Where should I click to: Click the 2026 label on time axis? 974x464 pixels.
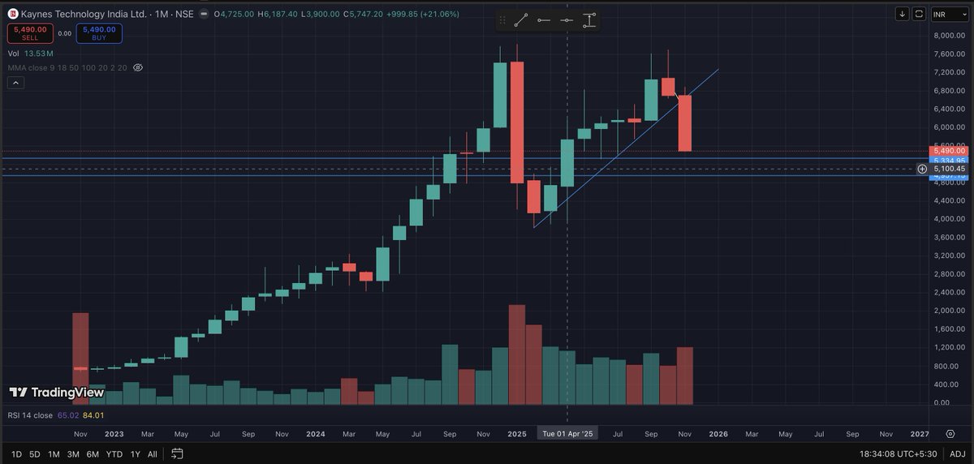click(718, 435)
